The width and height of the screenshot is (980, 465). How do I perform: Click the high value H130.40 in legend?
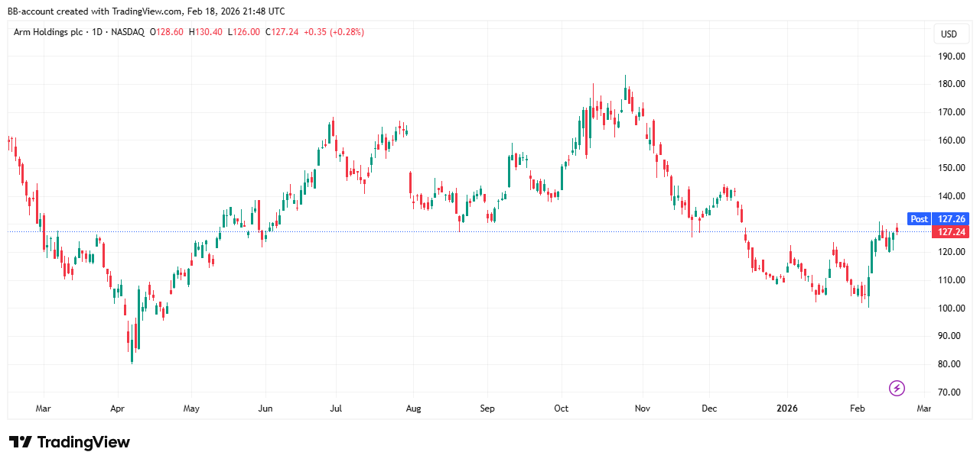[207, 32]
